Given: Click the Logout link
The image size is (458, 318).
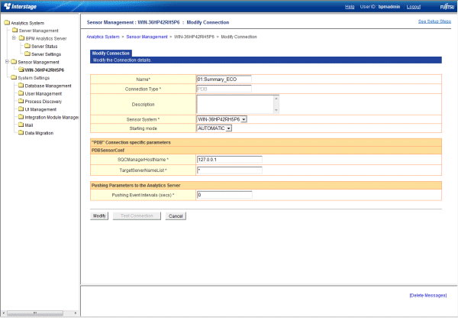Looking at the screenshot, I should point(414,6).
